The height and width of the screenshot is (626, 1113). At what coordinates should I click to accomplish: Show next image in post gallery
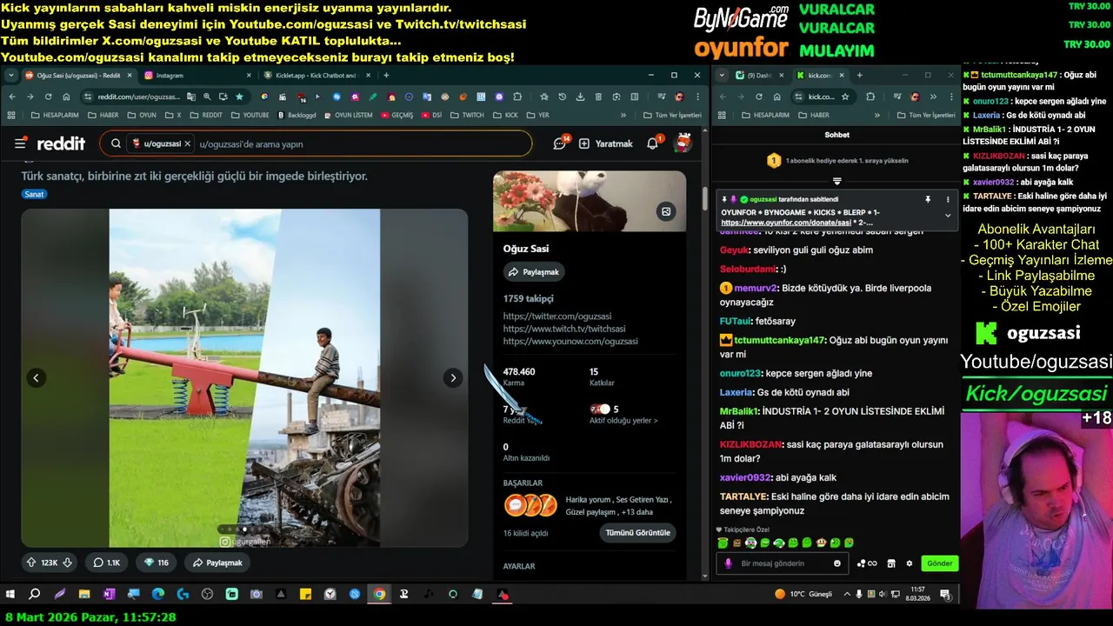tap(452, 377)
